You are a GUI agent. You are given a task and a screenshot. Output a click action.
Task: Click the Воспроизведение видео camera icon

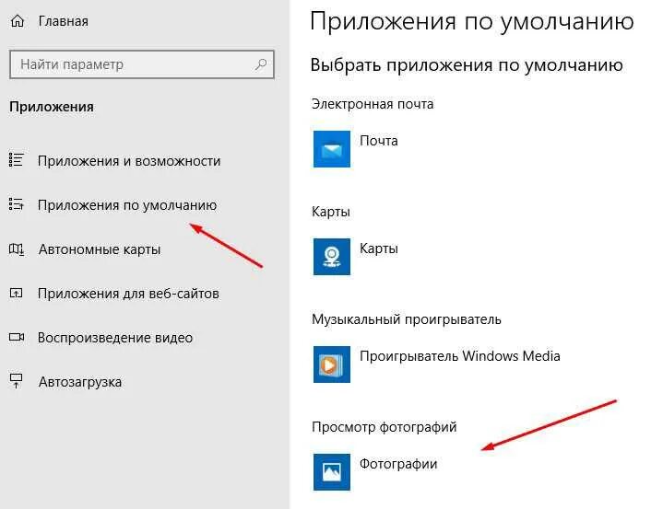click(x=17, y=337)
